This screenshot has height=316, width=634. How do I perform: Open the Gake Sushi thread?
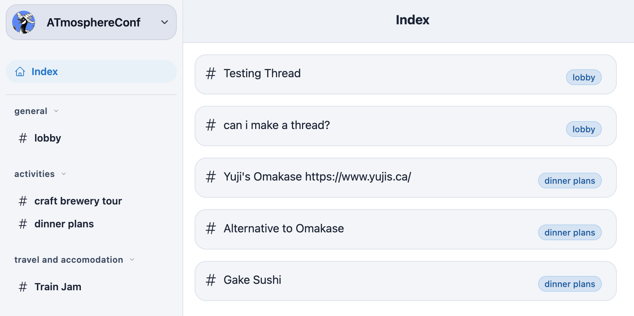(252, 280)
